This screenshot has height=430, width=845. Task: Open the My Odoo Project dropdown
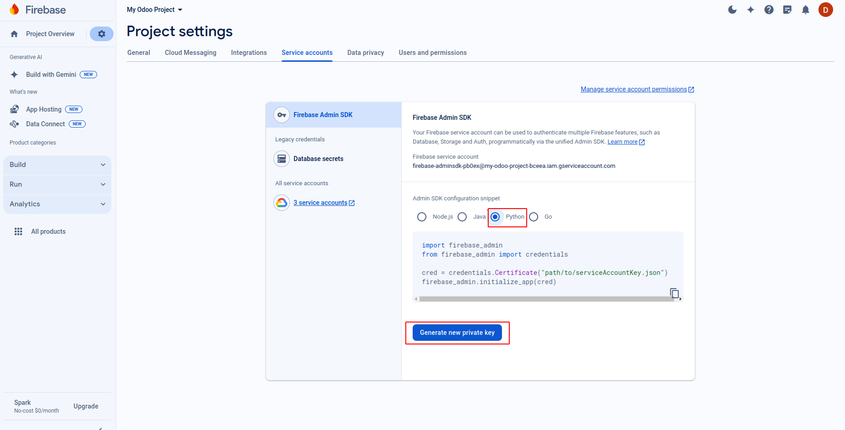(155, 10)
